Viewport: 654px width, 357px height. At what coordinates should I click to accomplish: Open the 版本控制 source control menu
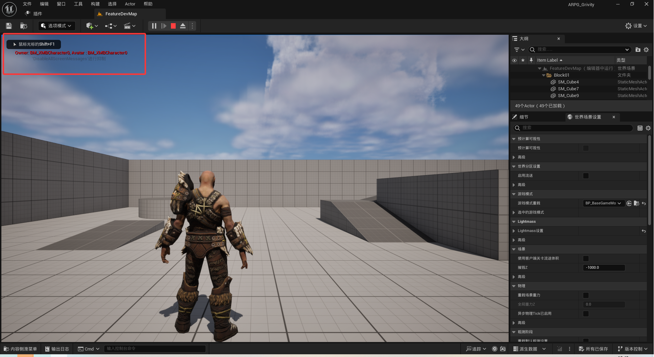(633, 349)
